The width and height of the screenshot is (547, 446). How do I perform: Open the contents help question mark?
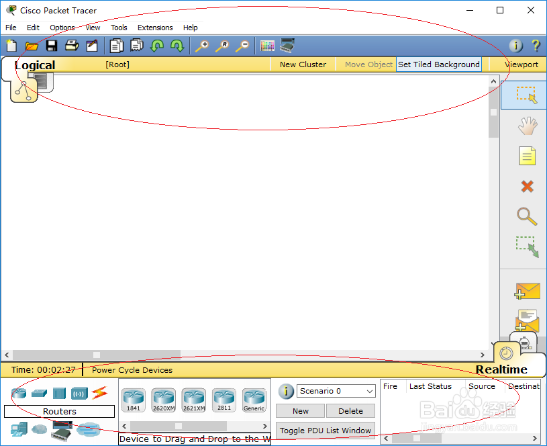tap(536, 46)
